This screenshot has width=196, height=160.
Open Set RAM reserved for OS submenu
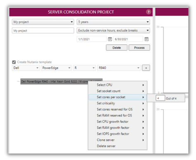pos(117,115)
